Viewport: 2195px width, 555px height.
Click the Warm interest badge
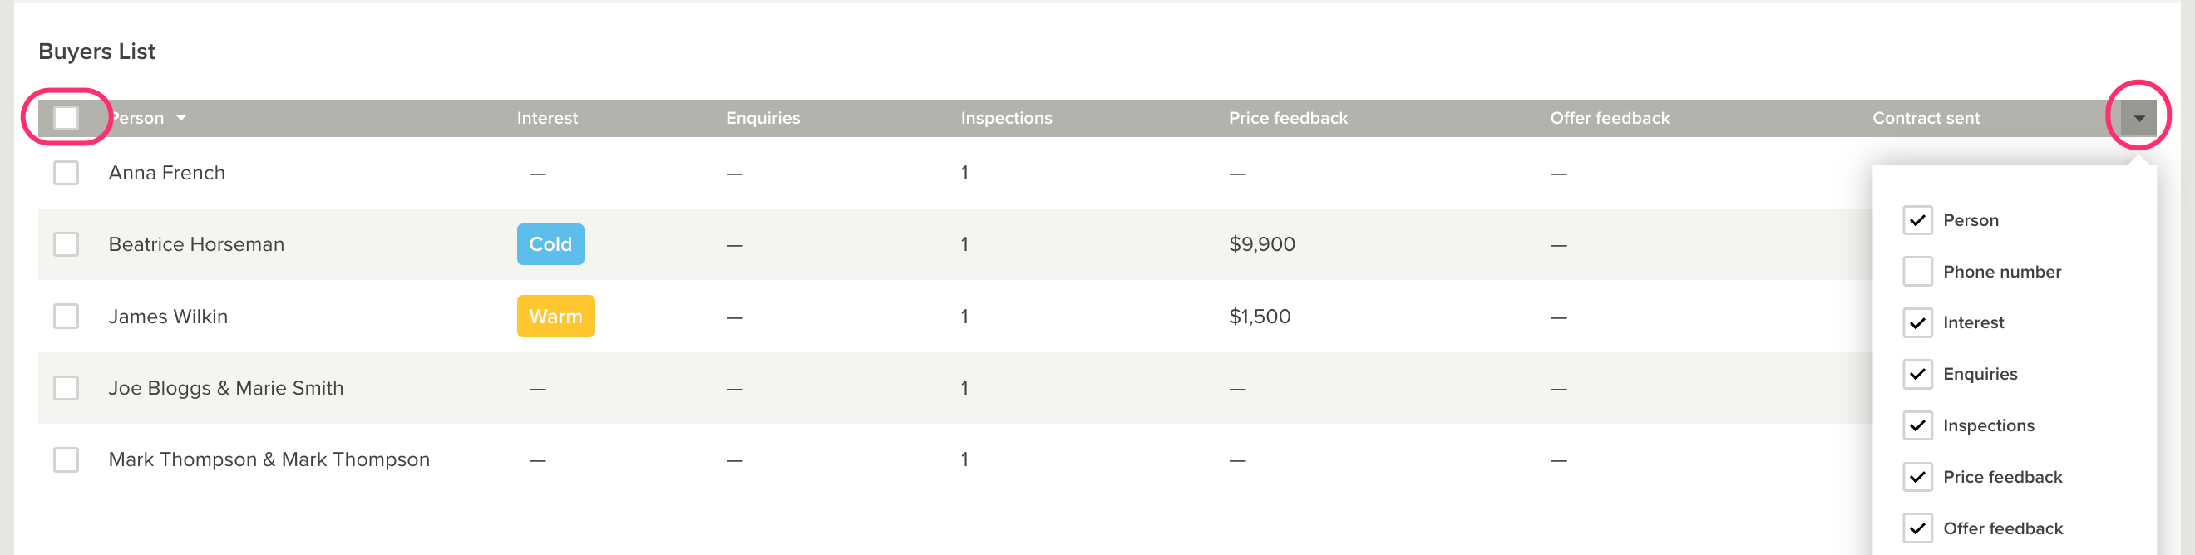[x=555, y=317]
